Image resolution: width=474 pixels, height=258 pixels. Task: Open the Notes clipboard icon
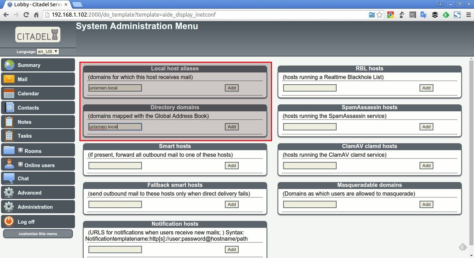9,122
